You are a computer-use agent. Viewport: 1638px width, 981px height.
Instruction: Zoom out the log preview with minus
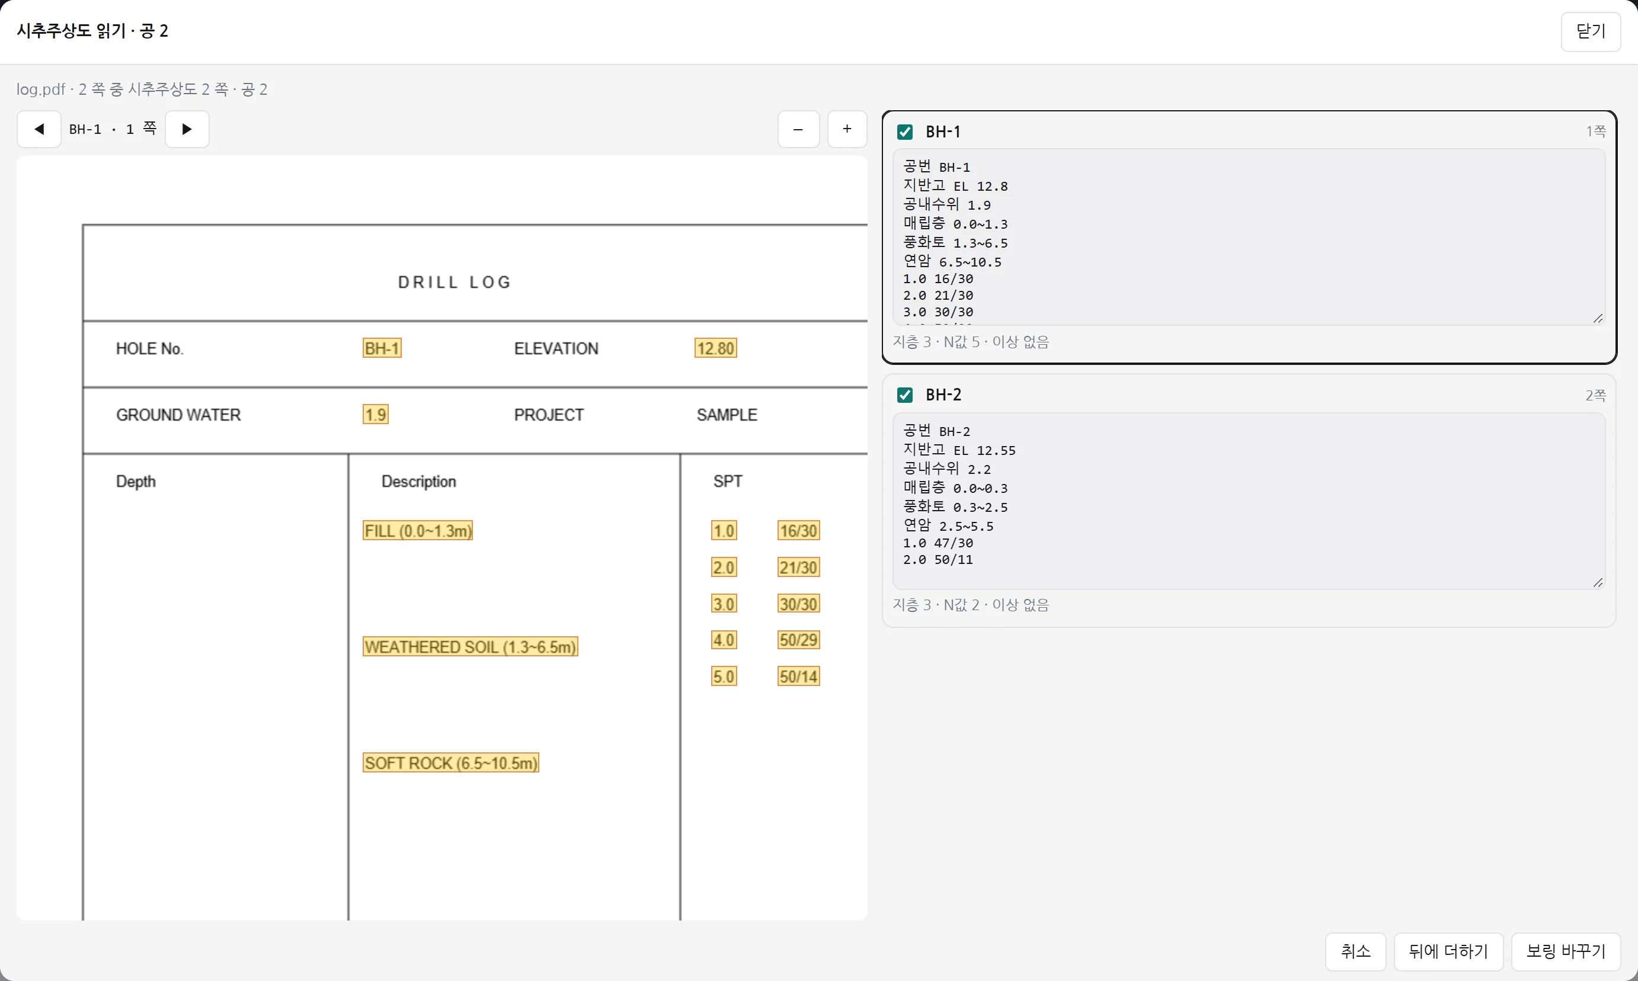pos(798,129)
